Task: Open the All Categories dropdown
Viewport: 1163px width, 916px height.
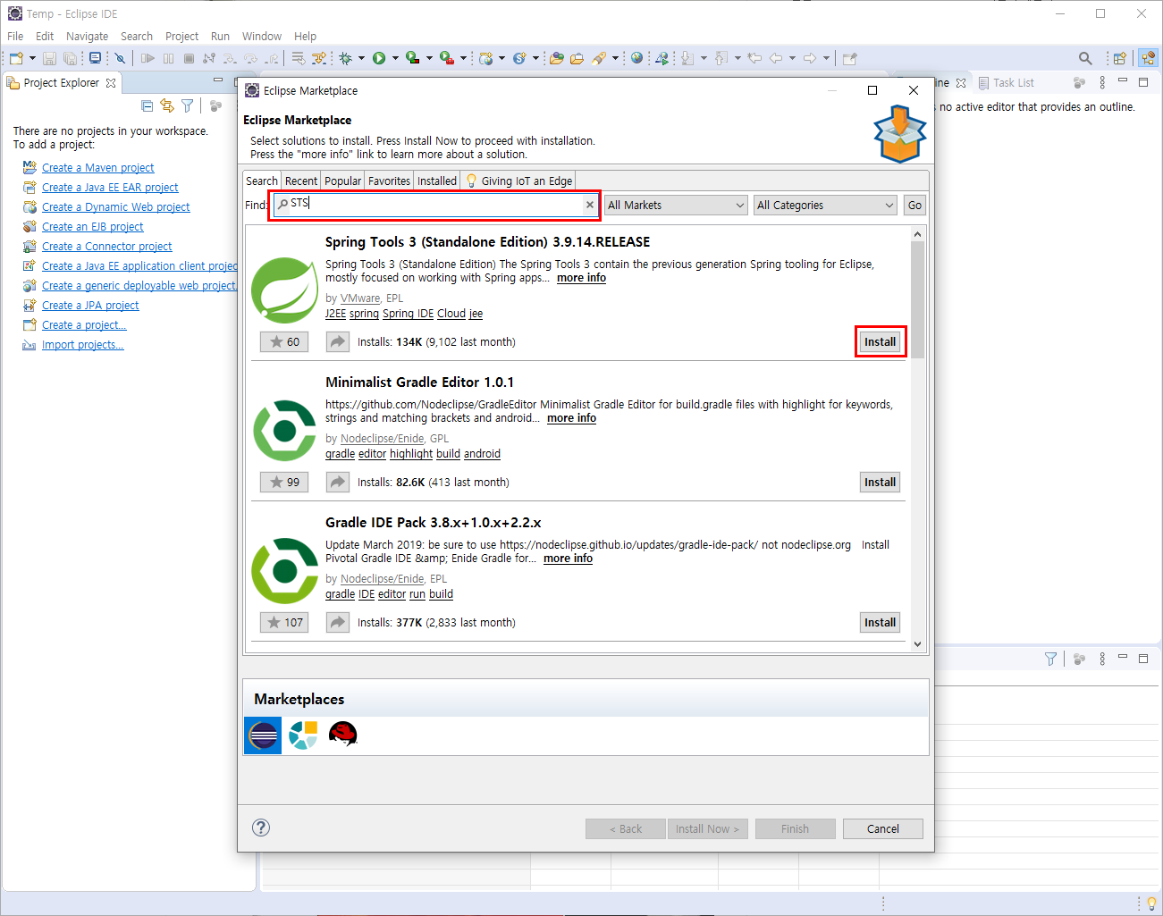Action: pyautogui.click(x=825, y=205)
